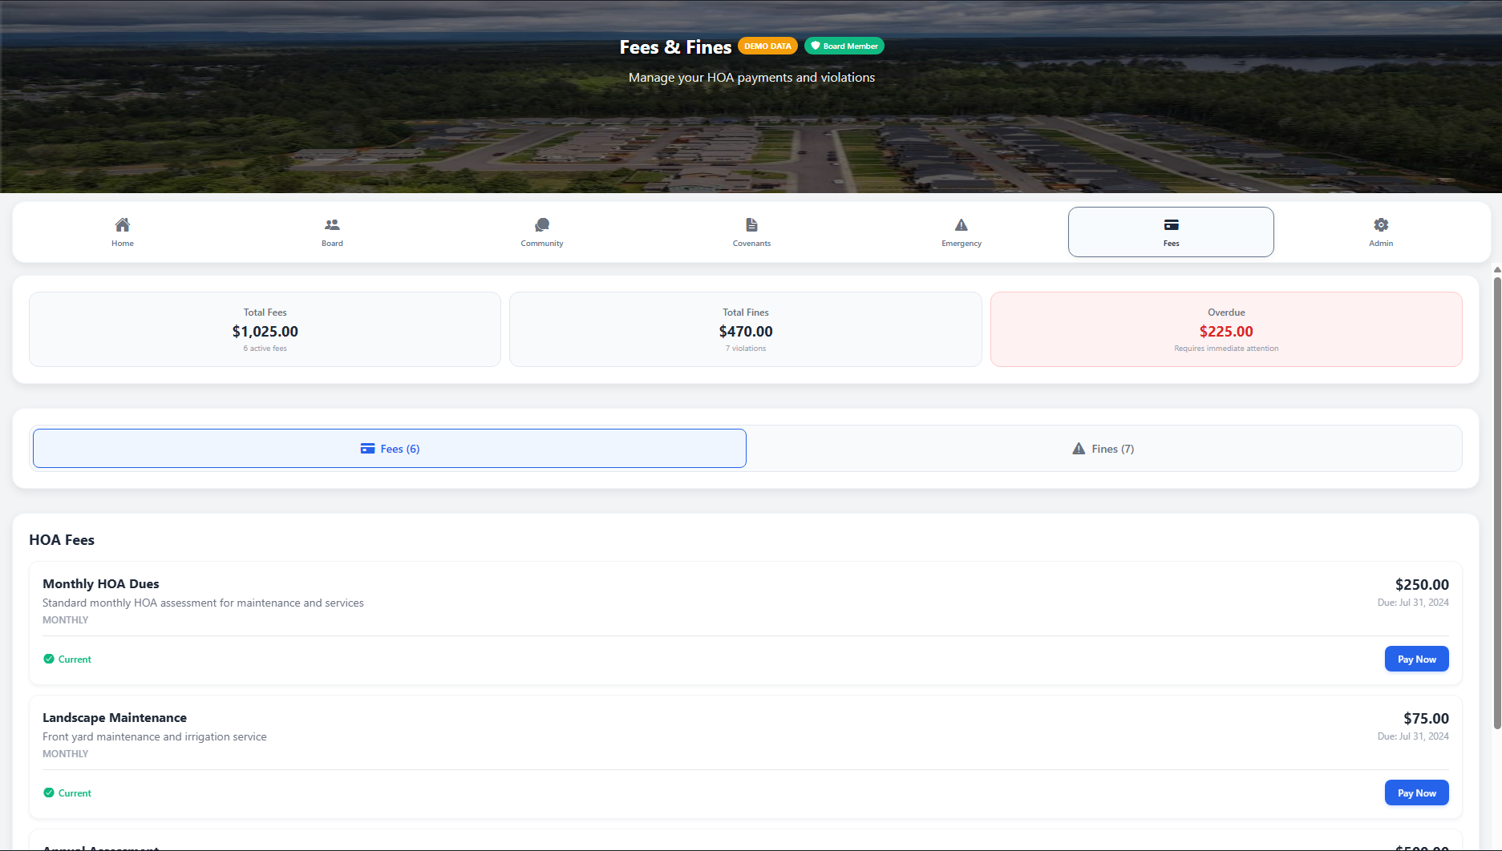Click the Board Member shield badge
This screenshot has height=851, width=1502.
[844, 46]
